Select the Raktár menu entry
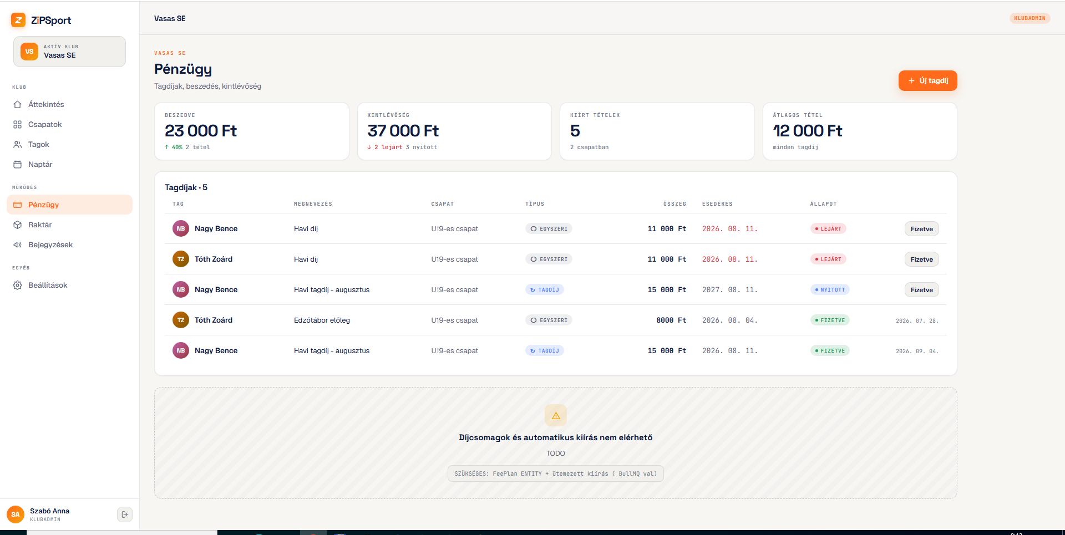 70,225
